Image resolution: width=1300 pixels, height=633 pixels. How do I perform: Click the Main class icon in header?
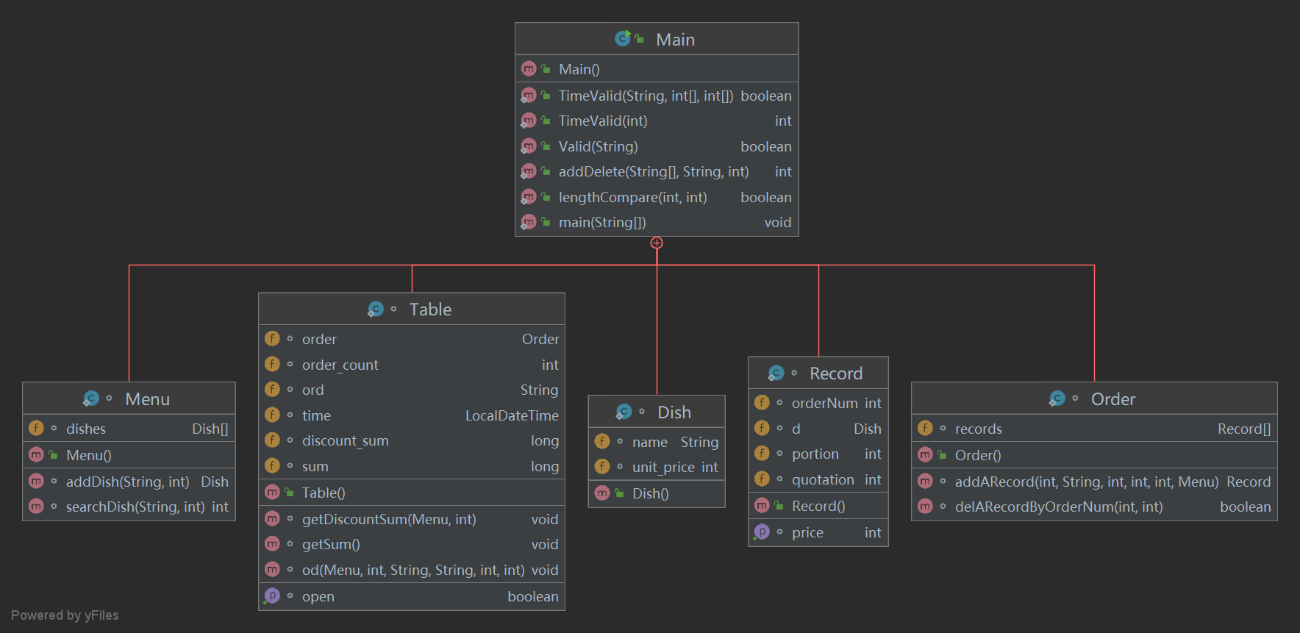[x=623, y=39]
